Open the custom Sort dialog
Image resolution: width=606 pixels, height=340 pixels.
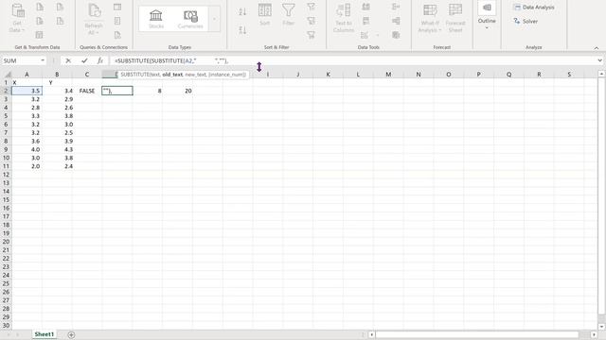[x=265, y=15]
